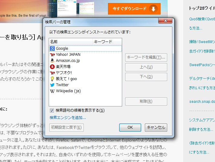Select Wikipedia (ja) text in list
The width and height of the screenshot is (215, 162).
(68, 91)
